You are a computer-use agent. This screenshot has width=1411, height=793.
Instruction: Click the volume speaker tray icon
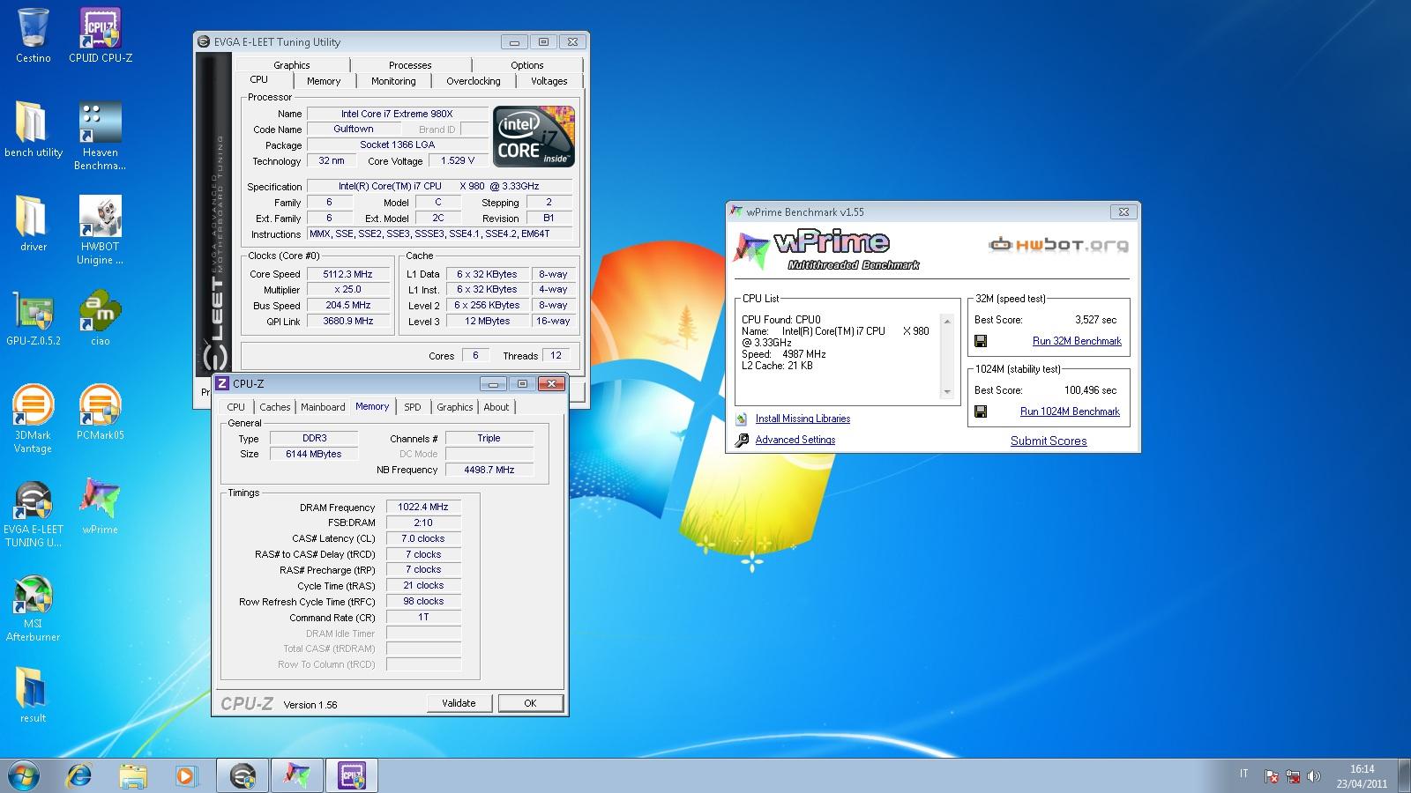[1314, 776]
